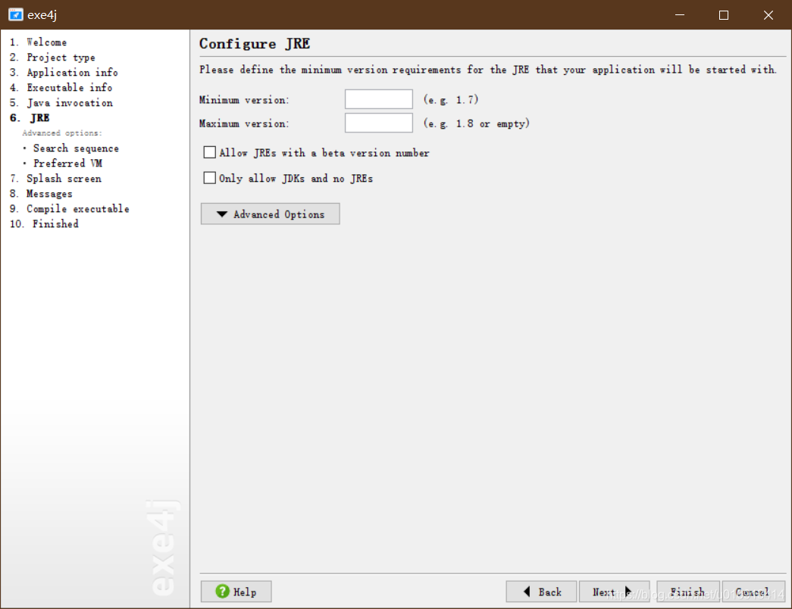Viewport: 792px width, 609px height.
Task: Enable Allow JREs with a beta version number
Action: [x=210, y=152]
